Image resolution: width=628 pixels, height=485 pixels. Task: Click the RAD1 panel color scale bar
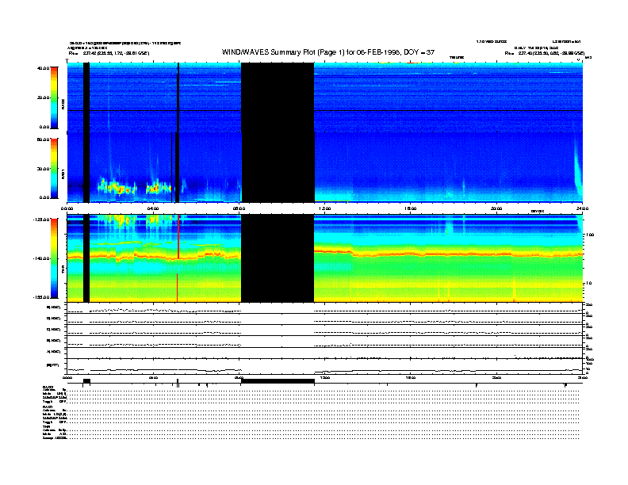coord(54,168)
